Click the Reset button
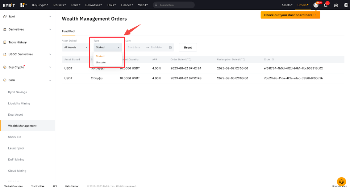The image size is (350, 187). click(x=188, y=47)
